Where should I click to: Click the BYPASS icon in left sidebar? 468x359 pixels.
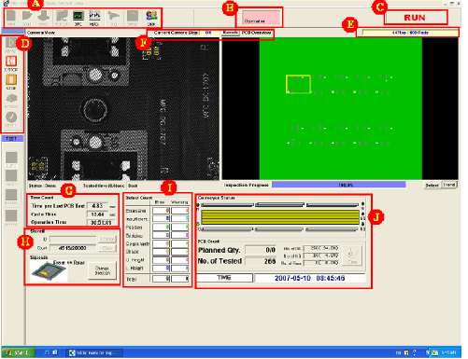click(11, 99)
